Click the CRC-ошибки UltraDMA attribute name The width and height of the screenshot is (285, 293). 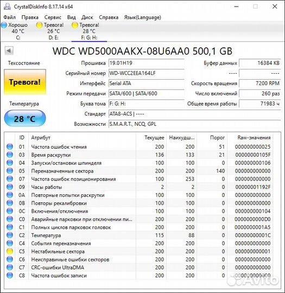tap(58, 267)
